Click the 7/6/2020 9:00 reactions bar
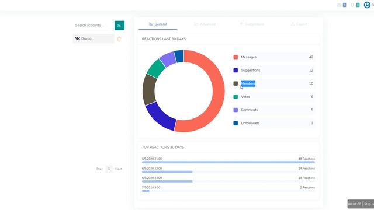The height and width of the screenshot is (210, 374). 146,191
